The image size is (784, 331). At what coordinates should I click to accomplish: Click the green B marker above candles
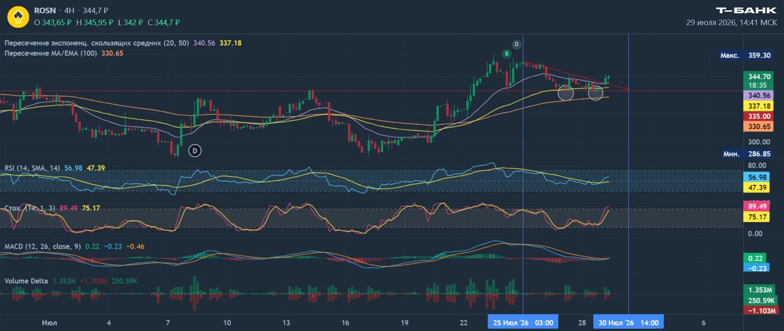pyautogui.click(x=507, y=54)
